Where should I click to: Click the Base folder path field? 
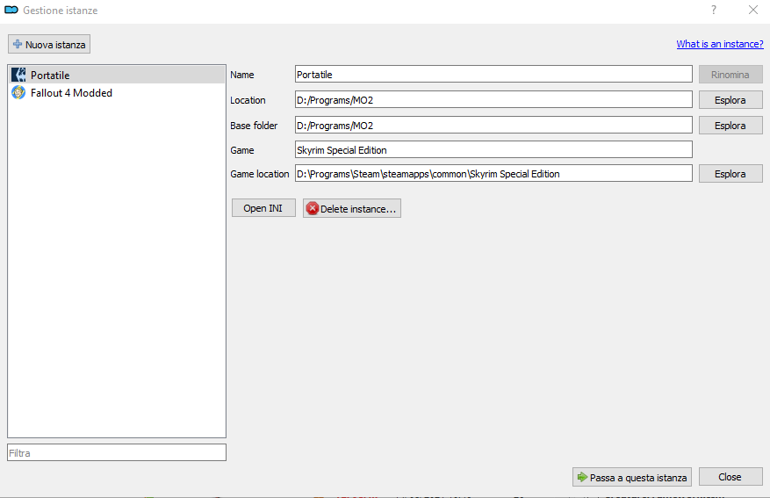coord(493,126)
